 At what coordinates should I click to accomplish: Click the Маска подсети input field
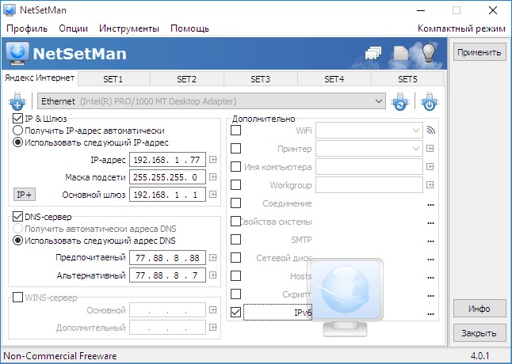(167, 177)
